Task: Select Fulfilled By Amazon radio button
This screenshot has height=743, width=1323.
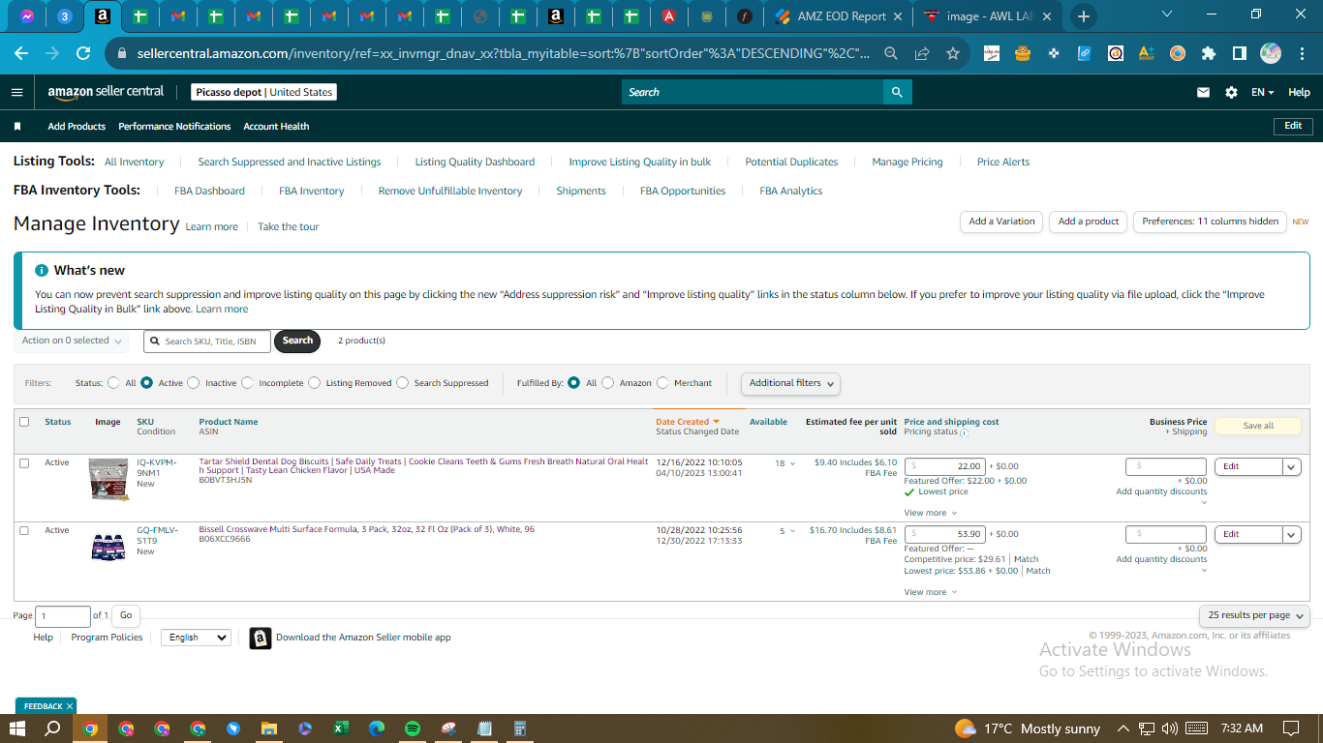Action: point(608,383)
